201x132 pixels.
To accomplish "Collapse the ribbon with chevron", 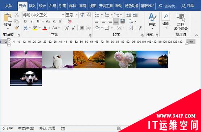I will tap(197, 35).
